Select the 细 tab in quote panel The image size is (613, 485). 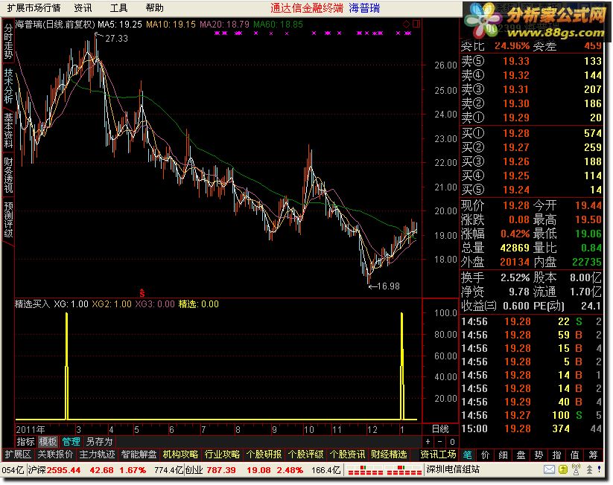[504, 455]
